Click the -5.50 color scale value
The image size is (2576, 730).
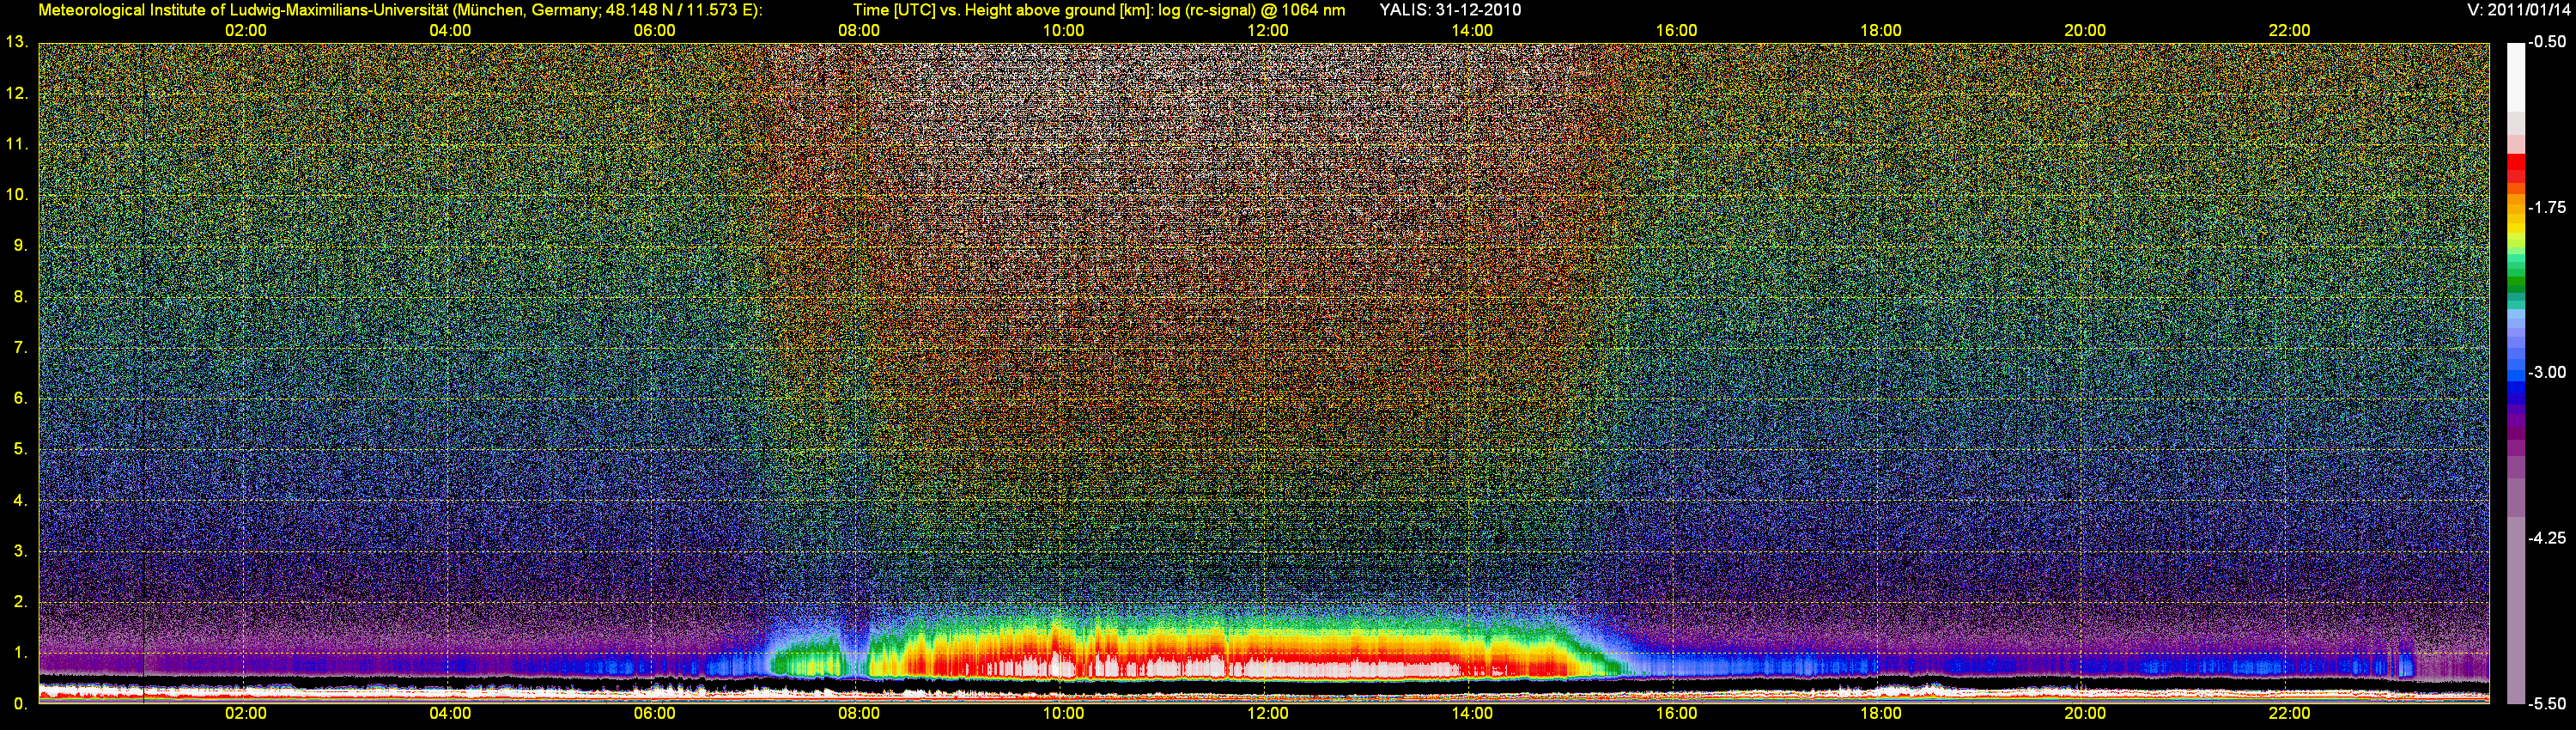[2546, 703]
